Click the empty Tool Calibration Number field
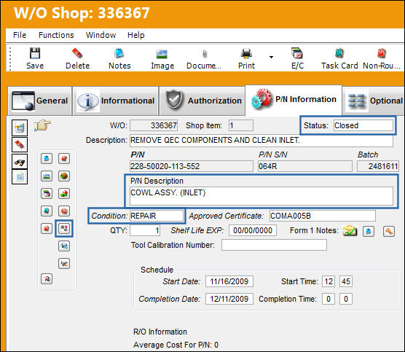 coord(274,245)
